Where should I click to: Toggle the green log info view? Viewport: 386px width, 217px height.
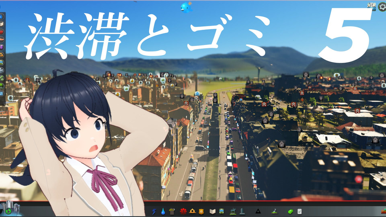tap(2, 78)
